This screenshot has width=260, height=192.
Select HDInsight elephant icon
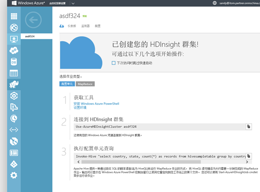coord(14,84)
